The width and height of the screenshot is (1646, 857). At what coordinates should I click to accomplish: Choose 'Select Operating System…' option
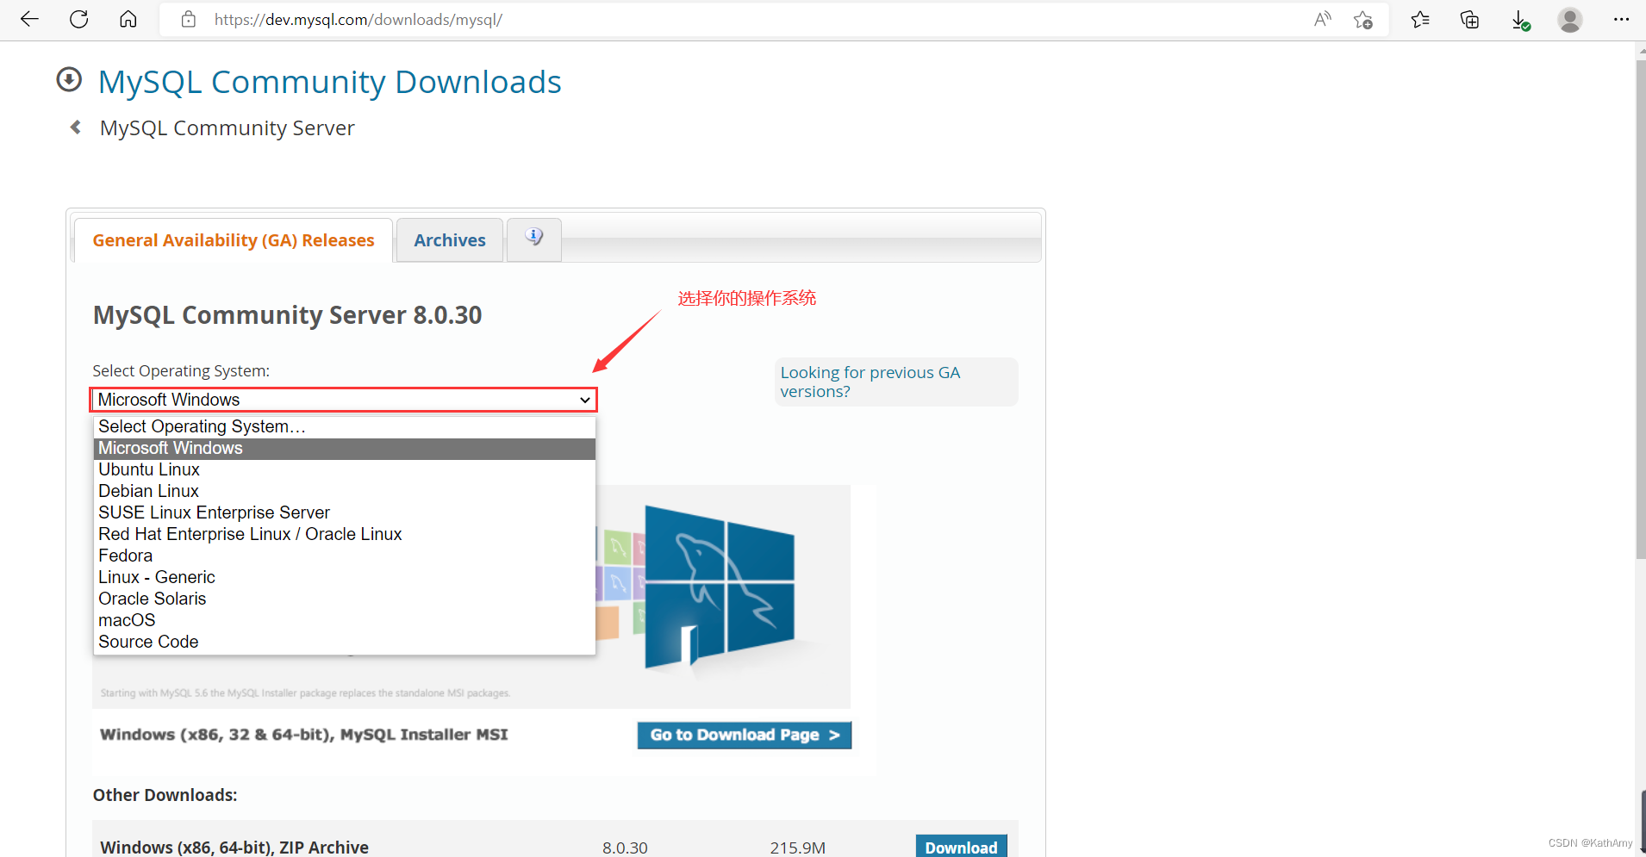click(344, 426)
